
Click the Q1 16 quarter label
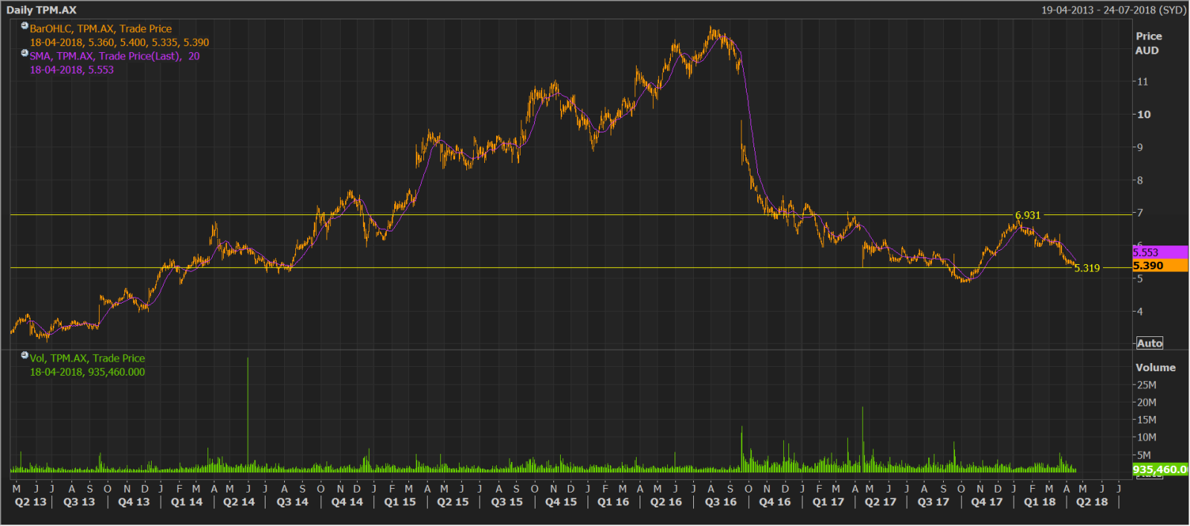[x=614, y=502]
